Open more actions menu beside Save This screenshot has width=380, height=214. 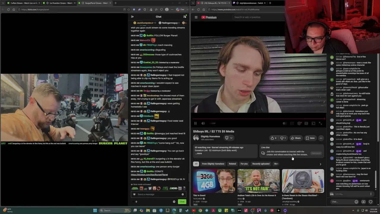321,138
